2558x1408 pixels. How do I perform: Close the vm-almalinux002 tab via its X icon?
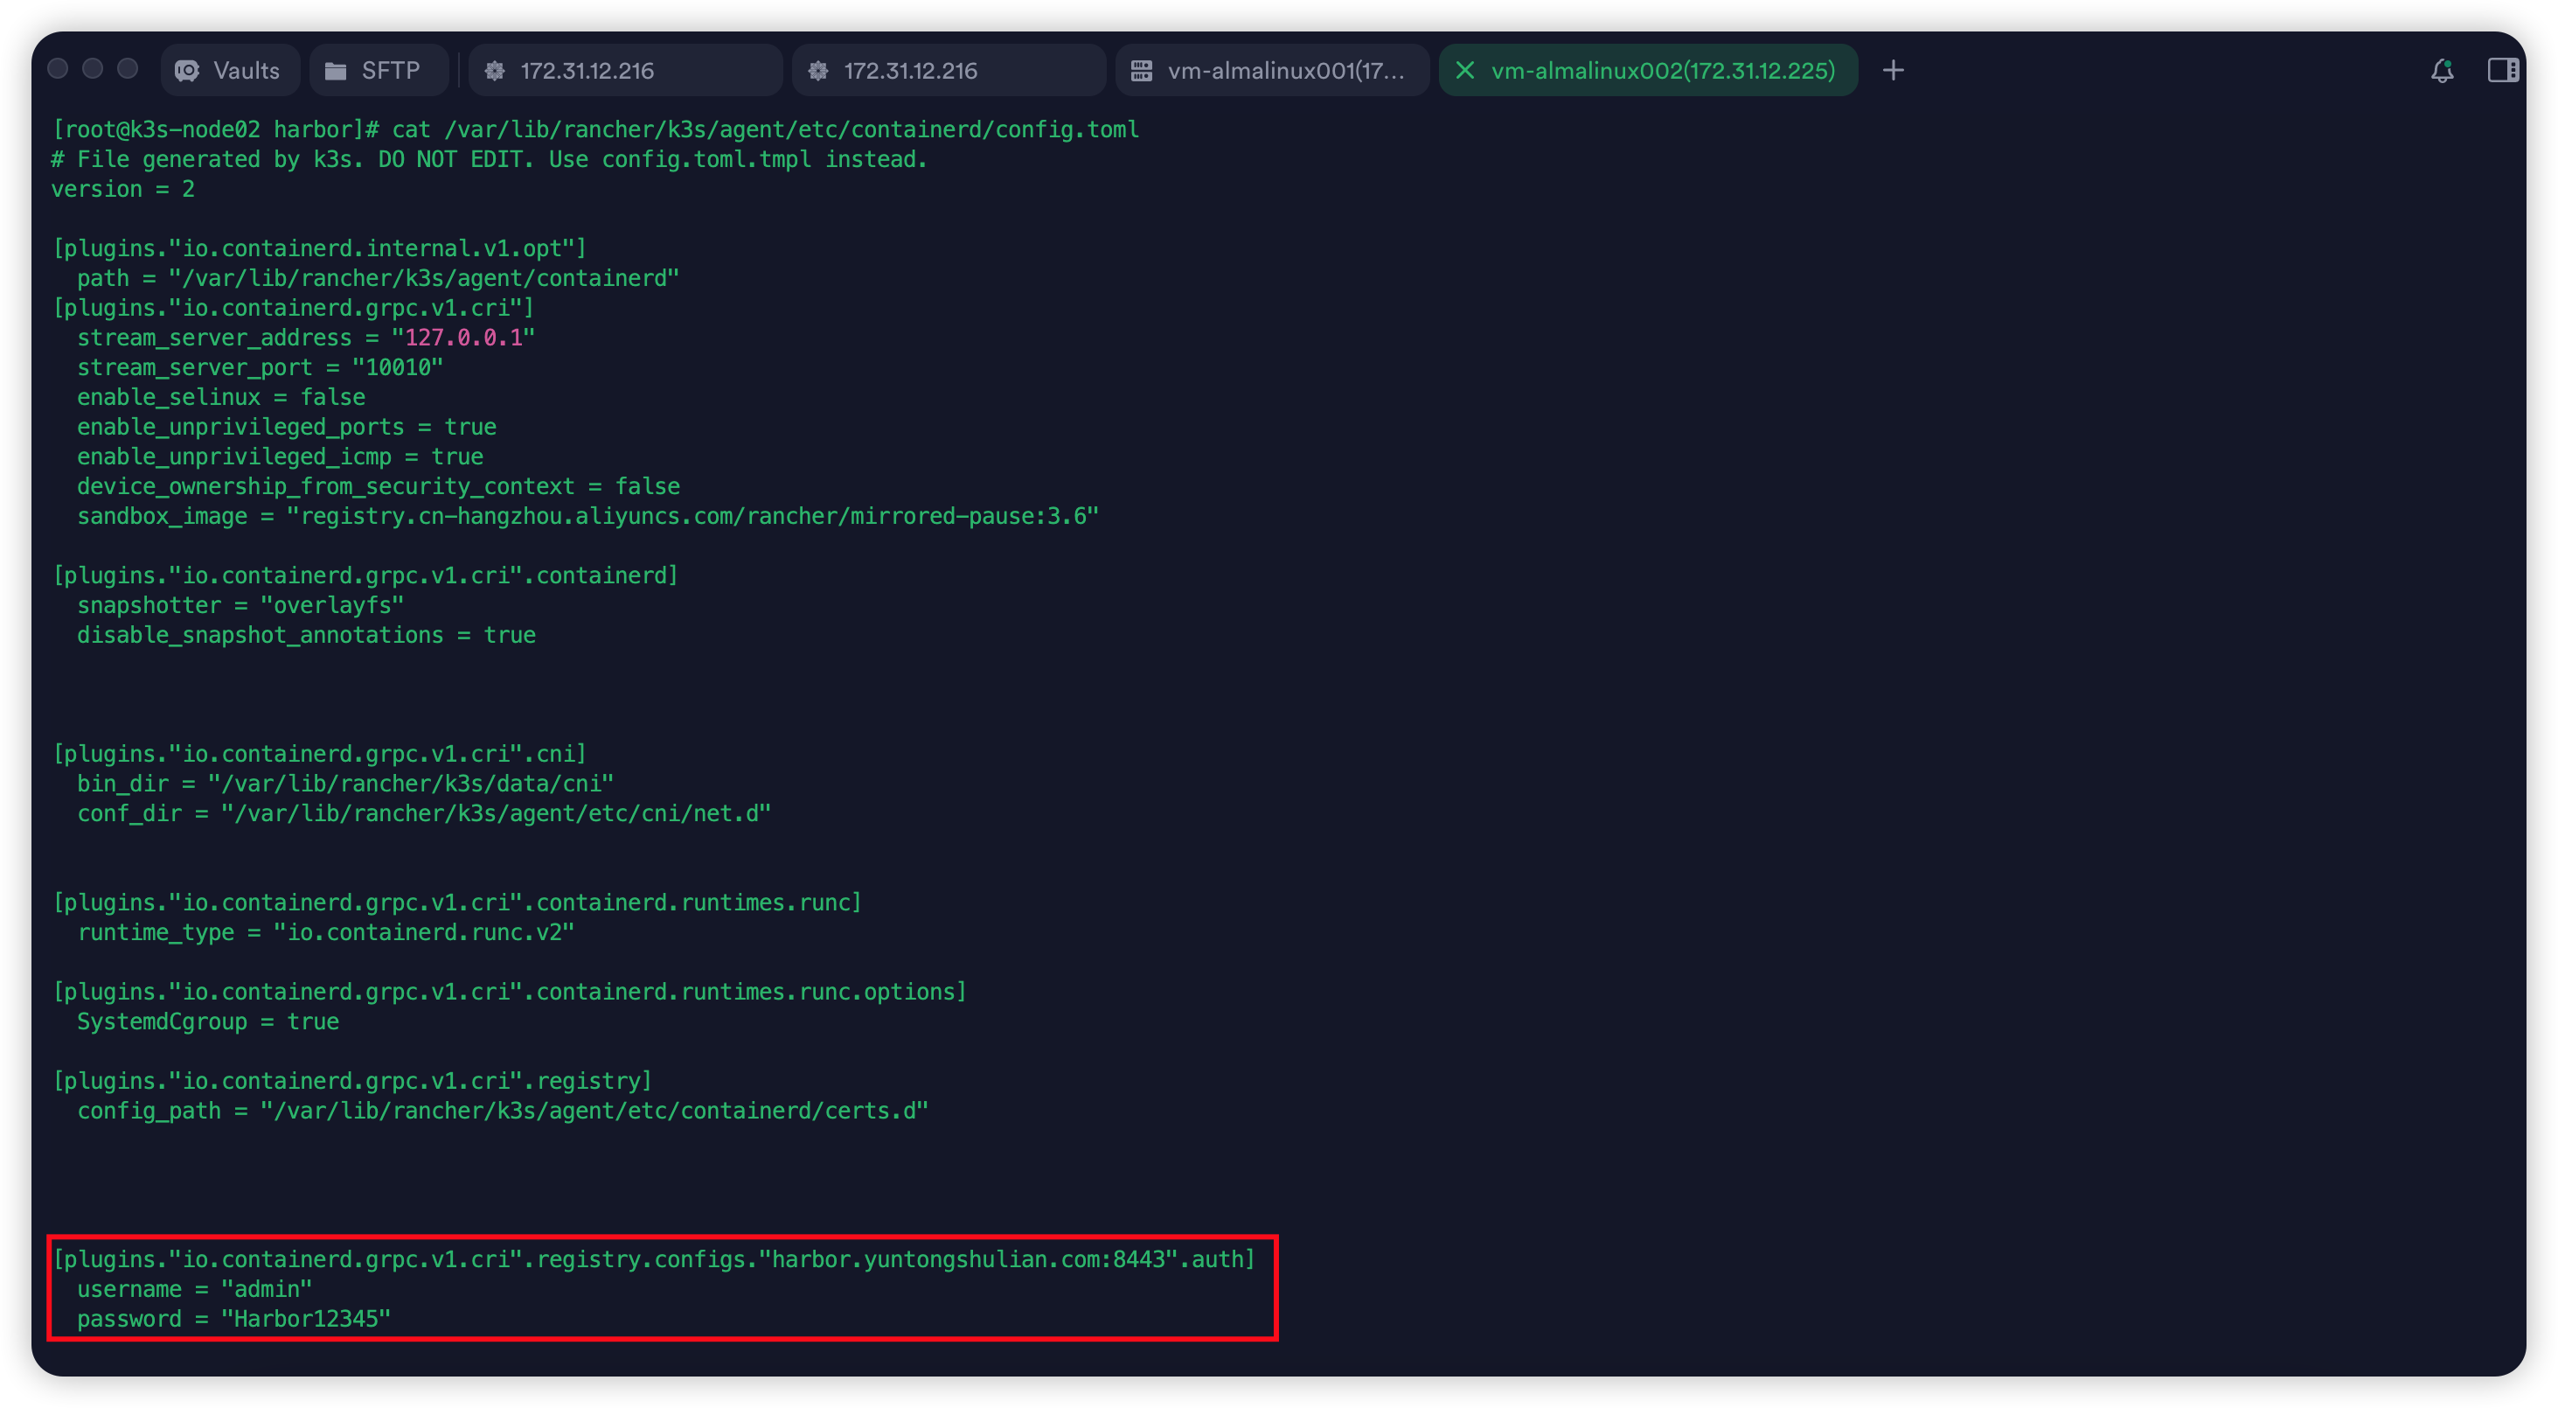1464,71
